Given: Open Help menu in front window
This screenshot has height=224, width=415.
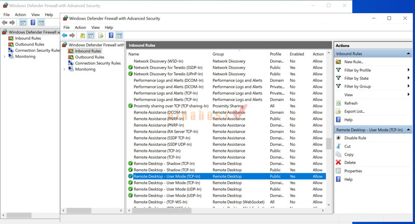Looking at the screenshot, I should tap(109, 27).
